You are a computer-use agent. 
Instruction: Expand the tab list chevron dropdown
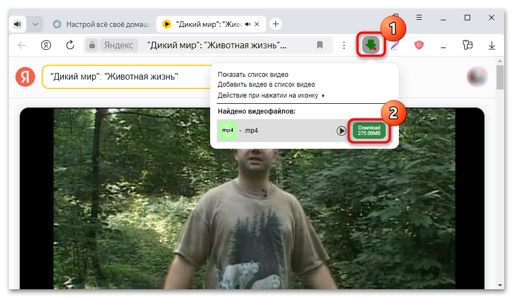(x=35, y=24)
